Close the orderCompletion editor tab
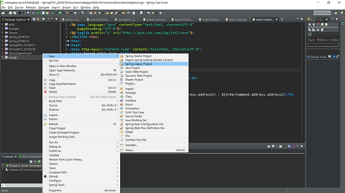This screenshot has width=345, height=193. pos(276,20)
